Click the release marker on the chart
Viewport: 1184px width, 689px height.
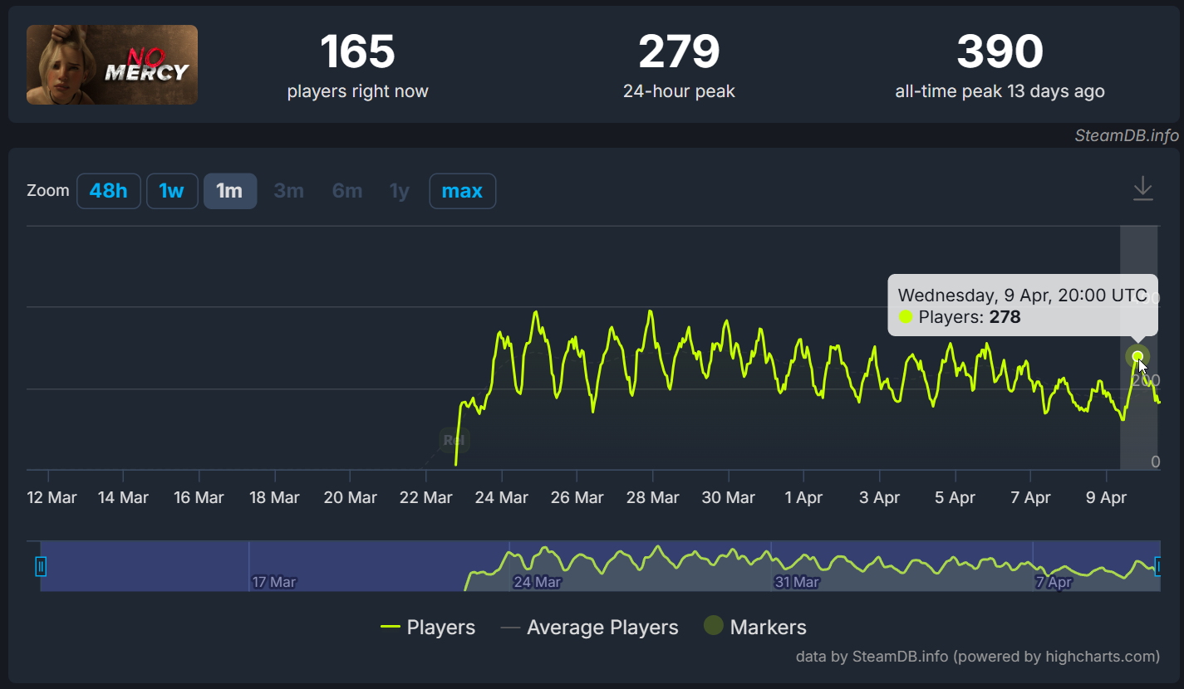point(455,440)
